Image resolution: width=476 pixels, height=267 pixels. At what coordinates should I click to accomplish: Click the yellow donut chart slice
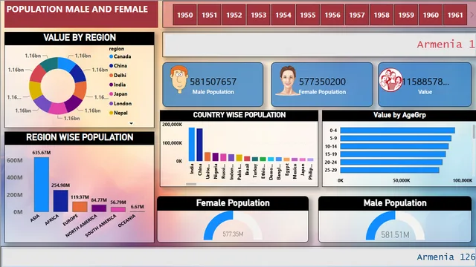coord(35,90)
